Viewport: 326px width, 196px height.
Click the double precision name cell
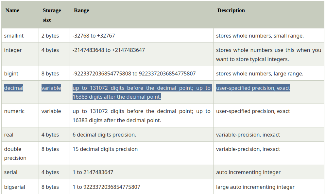[15, 154]
